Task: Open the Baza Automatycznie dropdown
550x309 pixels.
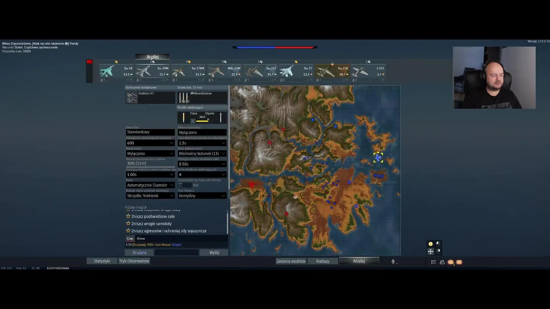Action: 150,185
